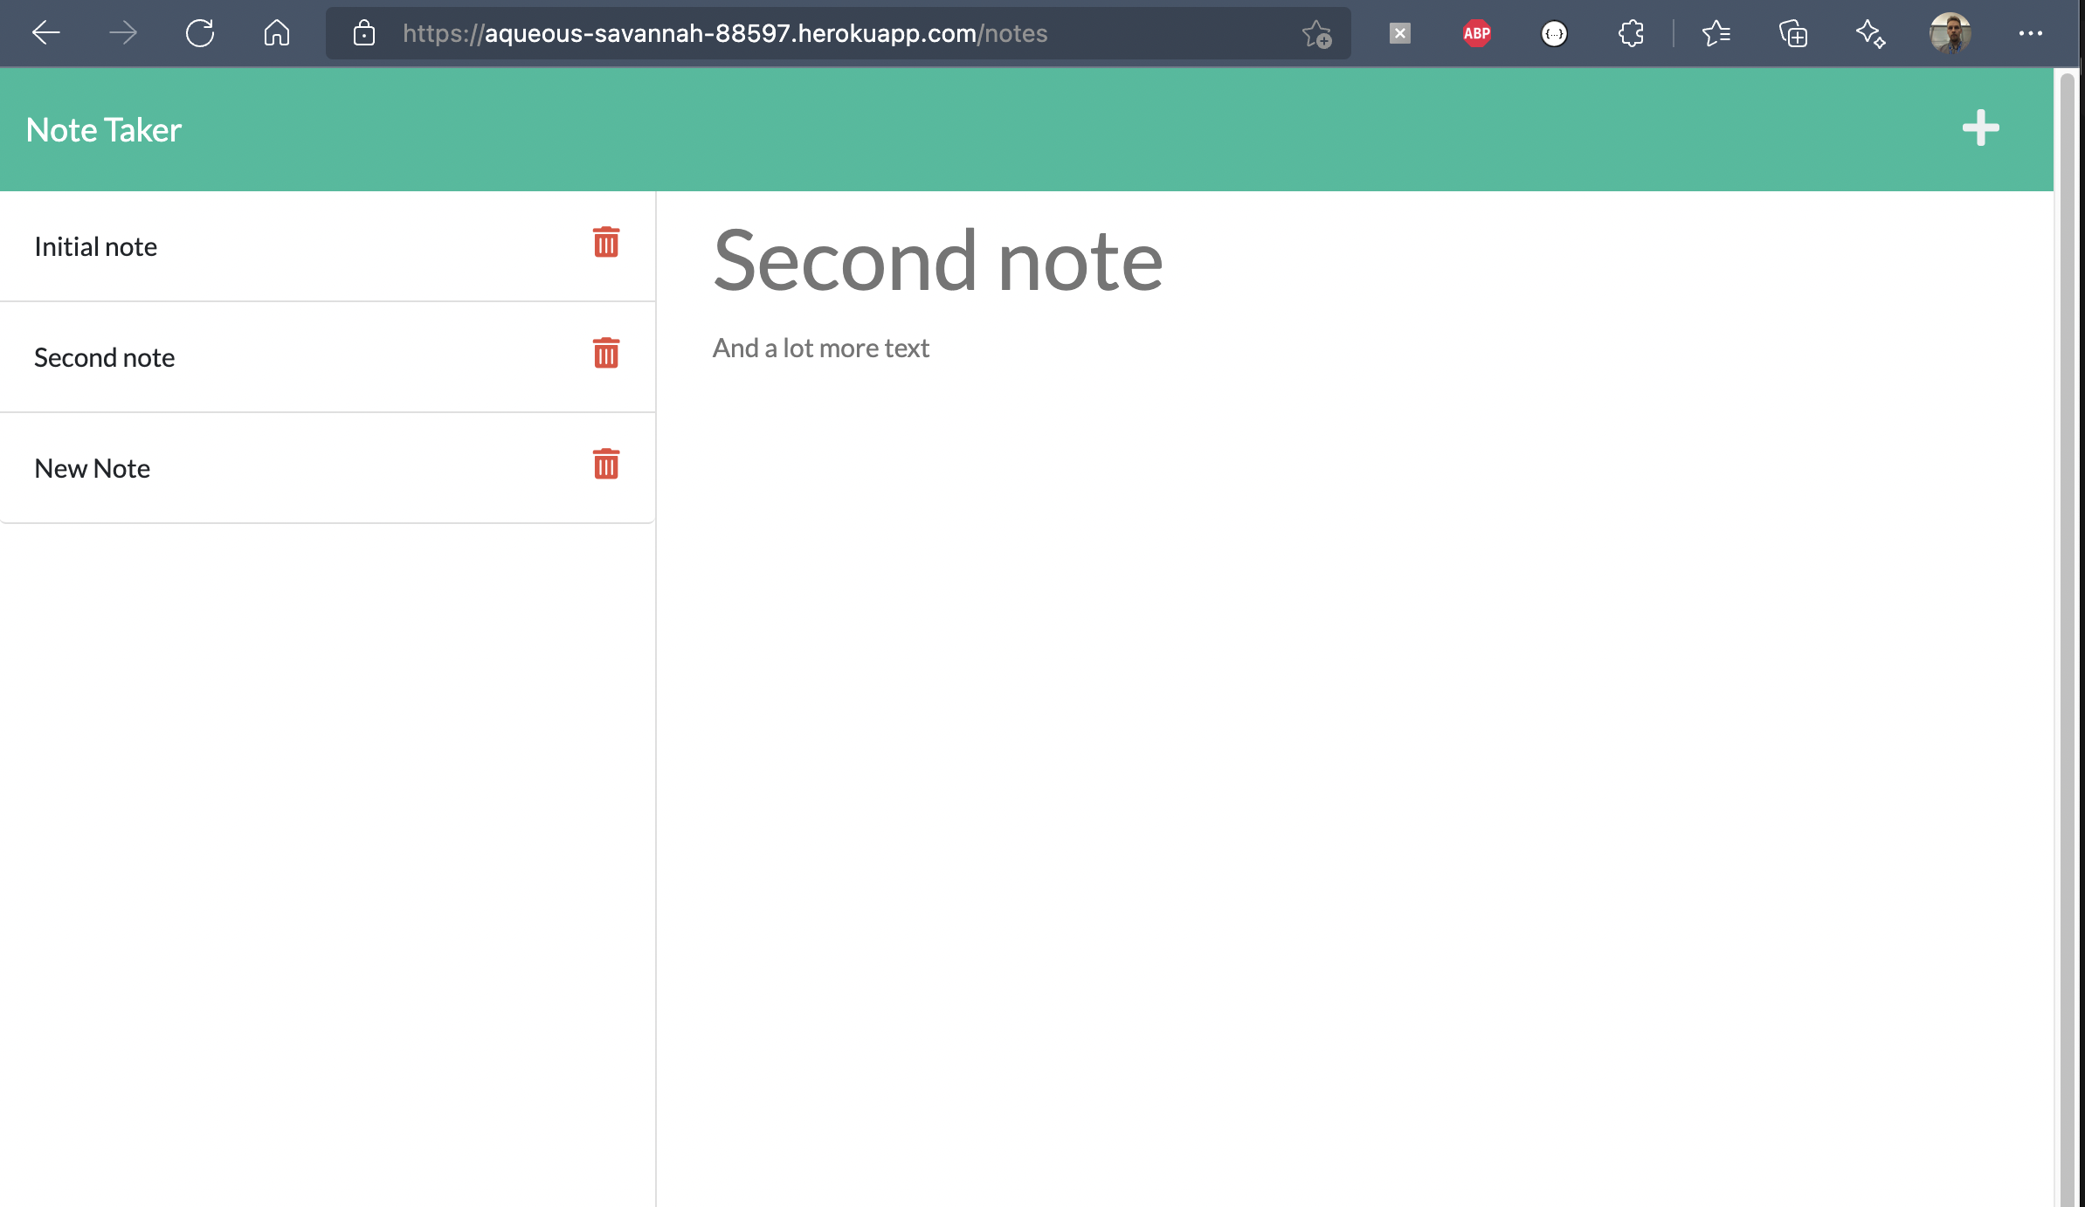Select New Note in the sidebar list
Image resolution: width=2085 pixels, height=1207 pixels.
coord(93,469)
